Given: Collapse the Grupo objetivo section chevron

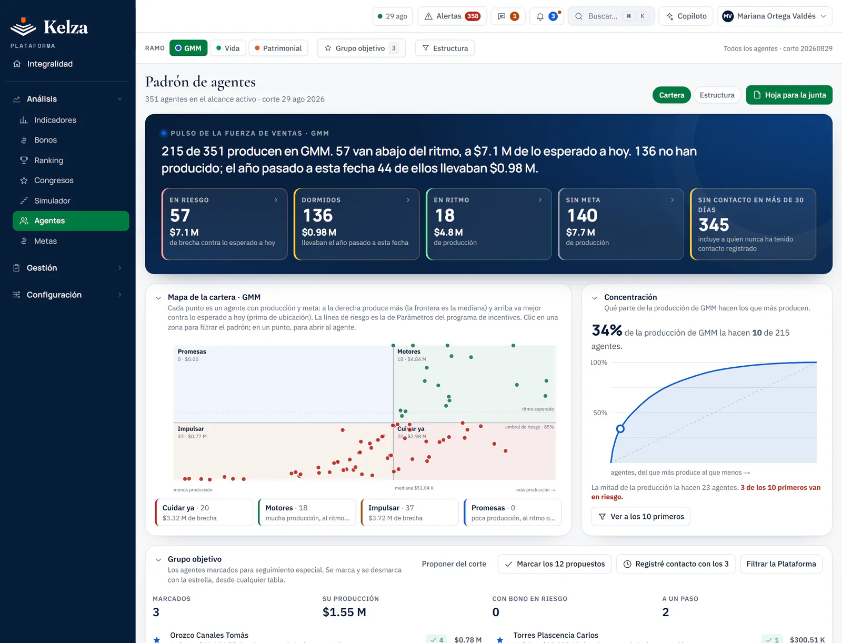Looking at the screenshot, I should click(x=158, y=560).
